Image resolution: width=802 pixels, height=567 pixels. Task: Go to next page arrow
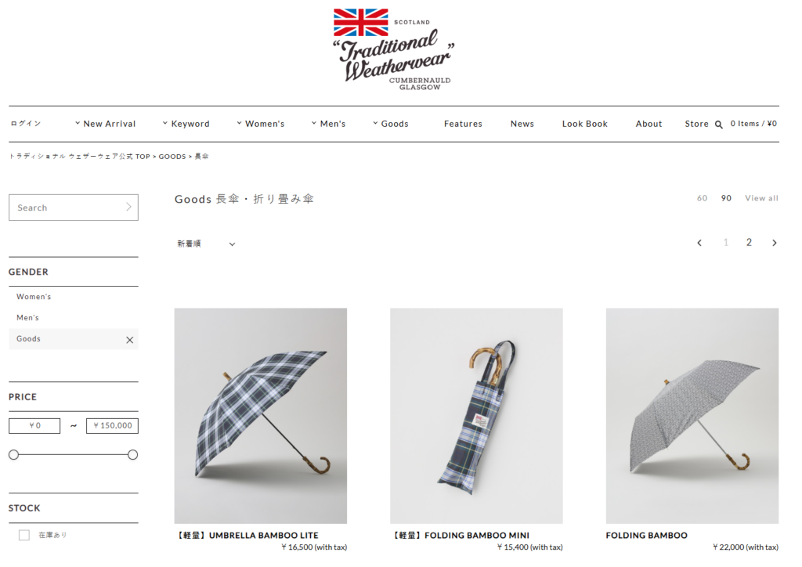774,243
